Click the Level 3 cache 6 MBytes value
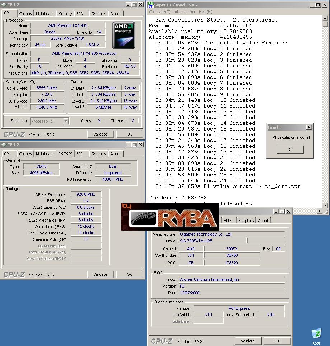 pyautogui.click(x=104, y=107)
